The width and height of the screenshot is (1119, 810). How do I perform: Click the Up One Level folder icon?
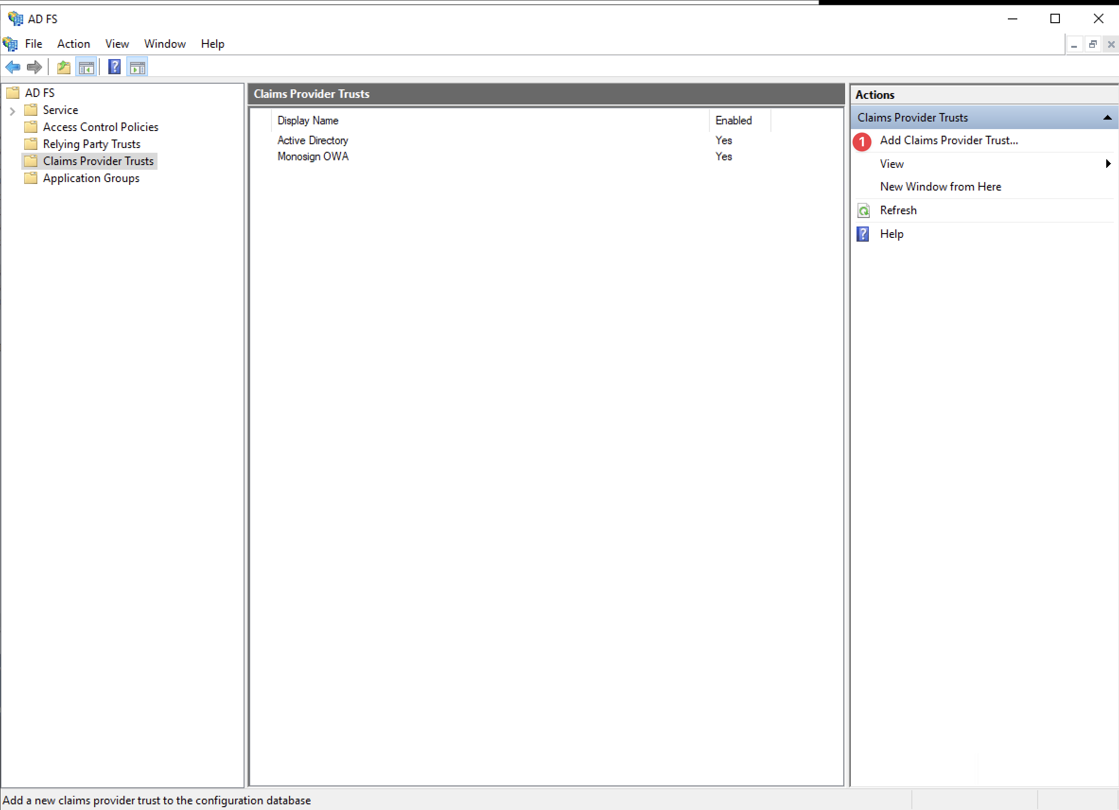point(64,67)
